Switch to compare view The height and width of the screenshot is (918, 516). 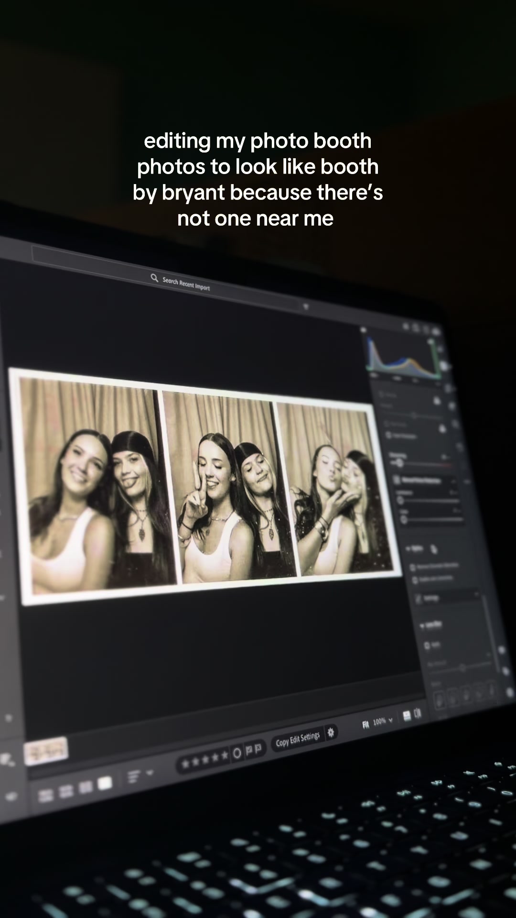click(86, 787)
